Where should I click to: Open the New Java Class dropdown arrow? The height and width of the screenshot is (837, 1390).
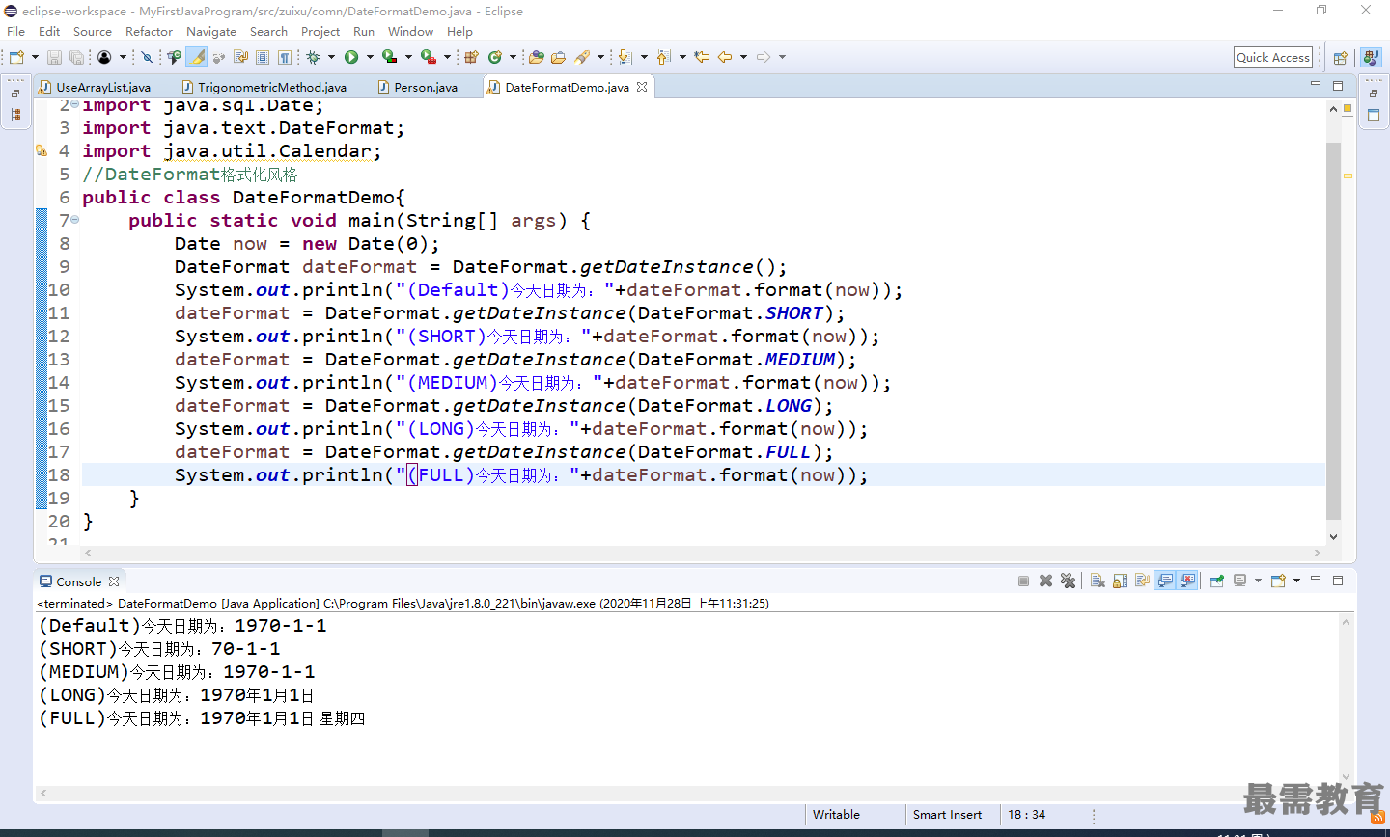click(x=513, y=57)
